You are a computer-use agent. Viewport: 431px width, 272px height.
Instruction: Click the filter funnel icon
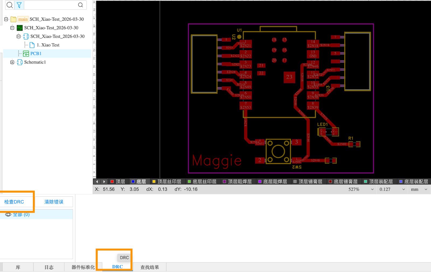click(x=19, y=5)
